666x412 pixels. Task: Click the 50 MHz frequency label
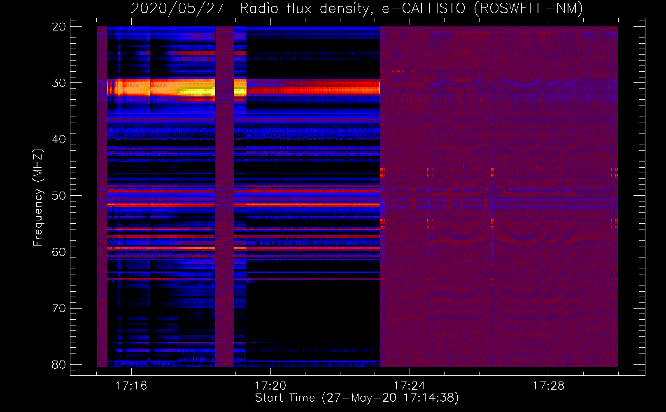(59, 196)
